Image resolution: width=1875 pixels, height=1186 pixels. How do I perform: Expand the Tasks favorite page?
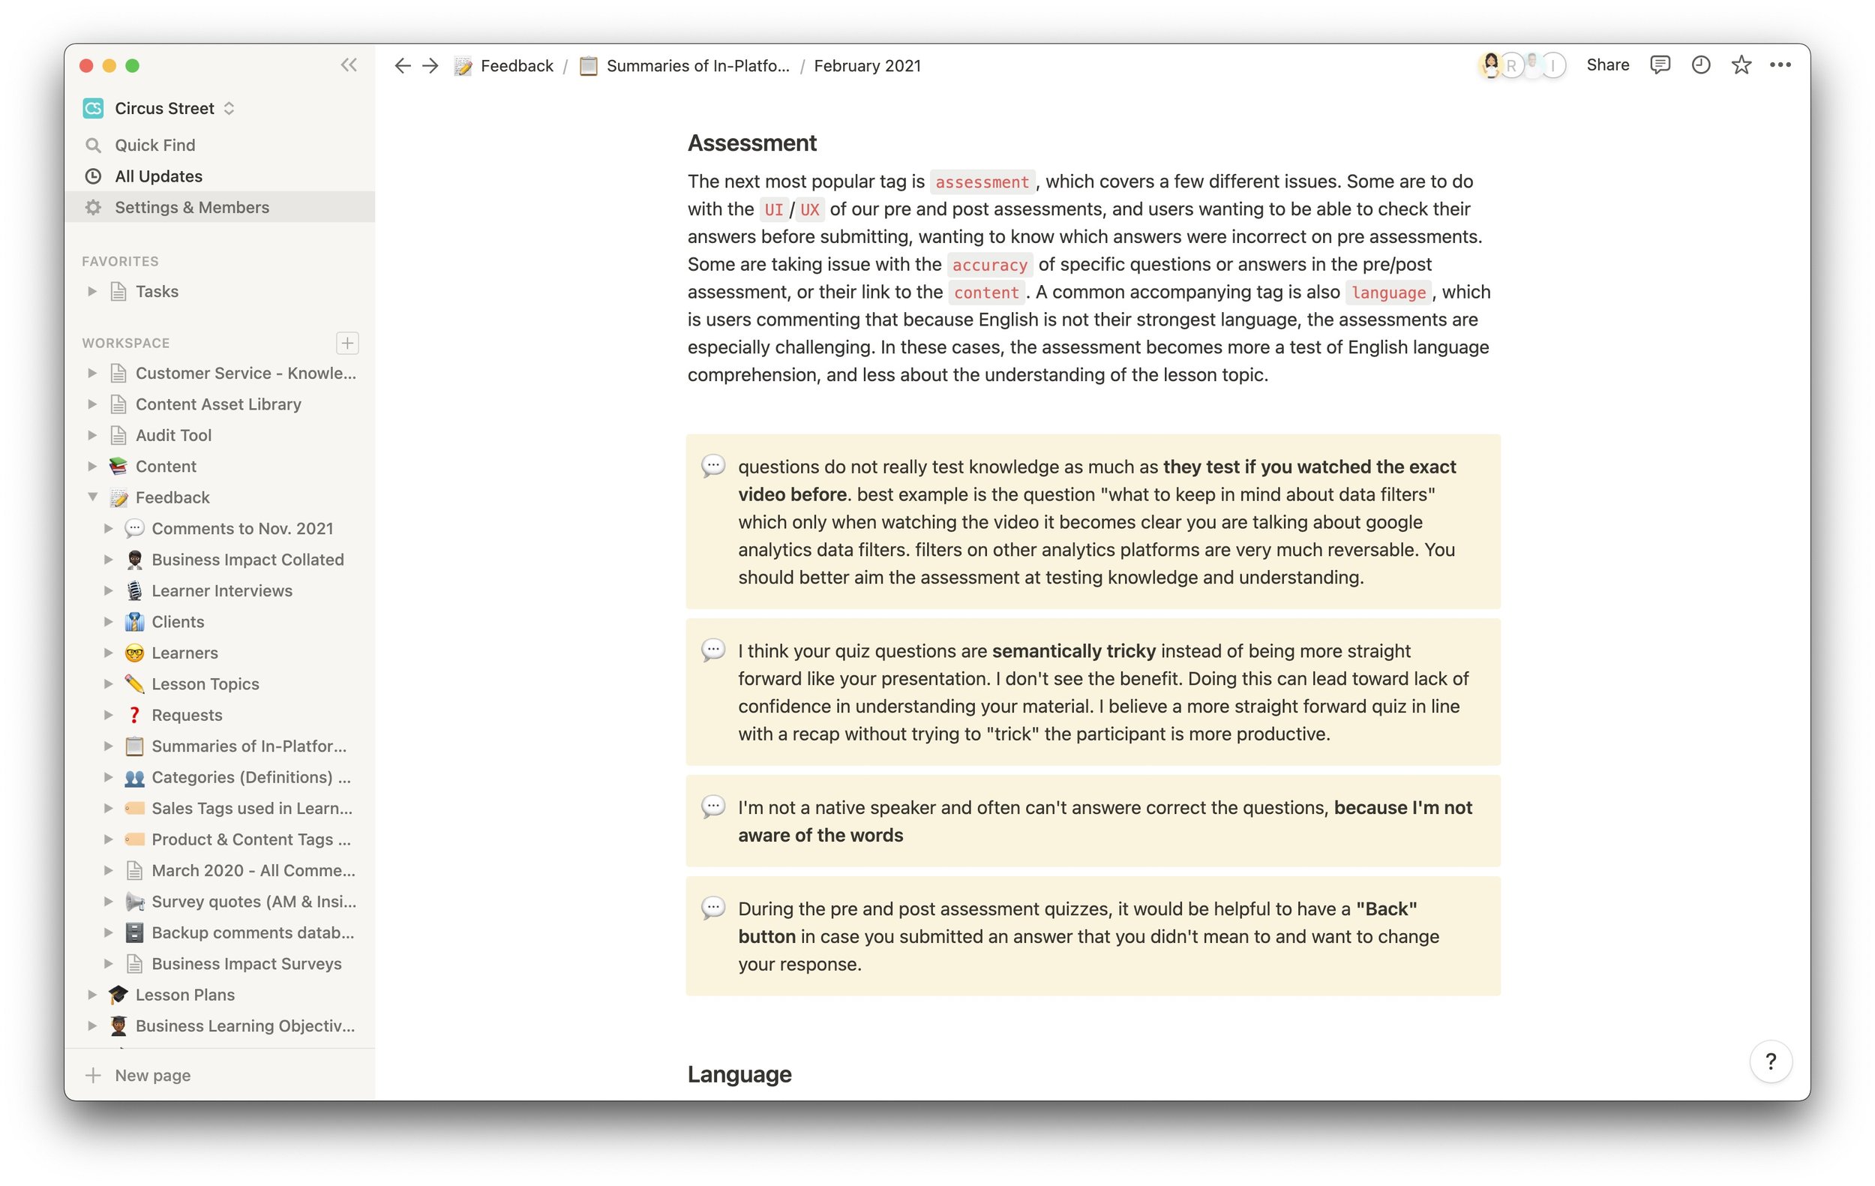(x=93, y=291)
